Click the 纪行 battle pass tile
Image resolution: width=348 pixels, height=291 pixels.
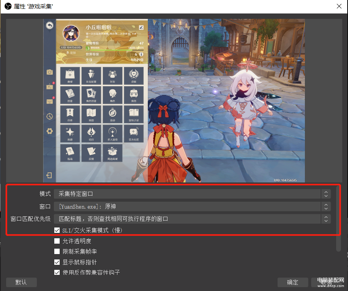click(x=91, y=134)
